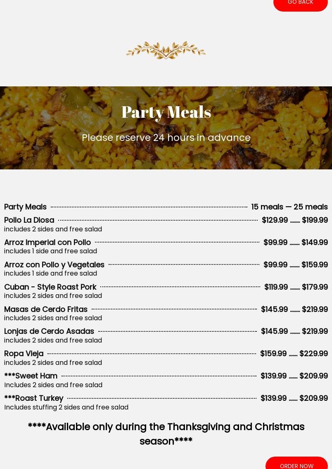Click the large Party Meals banner title
The width and height of the screenshot is (332, 469).
click(166, 112)
